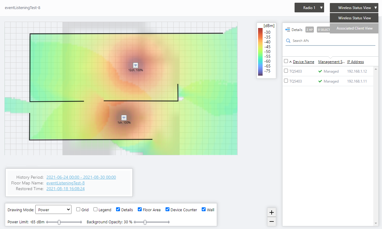
Task: Click the magnifier icon in AP search
Action: click(x=288, y=41)
